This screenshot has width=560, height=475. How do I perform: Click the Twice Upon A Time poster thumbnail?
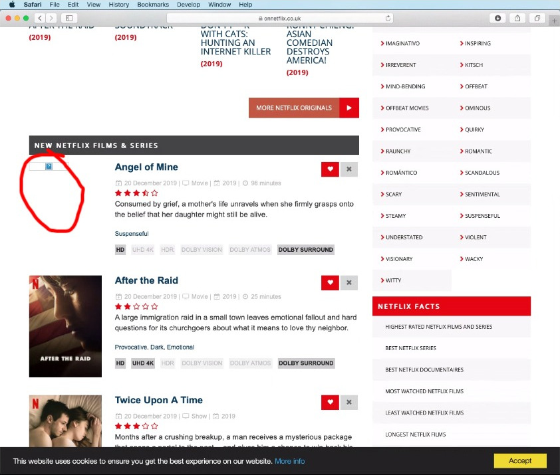click(x=65, y=421)
